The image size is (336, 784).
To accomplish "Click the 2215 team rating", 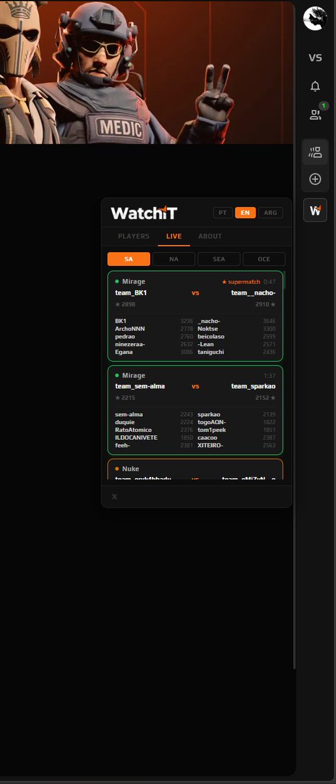I will 125,398.
